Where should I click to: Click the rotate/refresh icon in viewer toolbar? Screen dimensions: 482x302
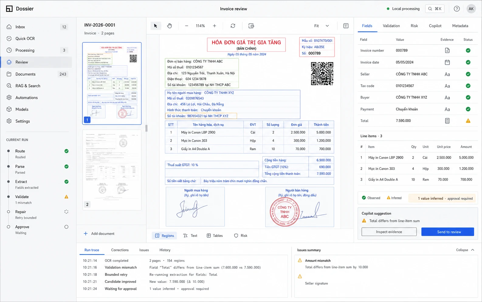click(x=233, y=26)
